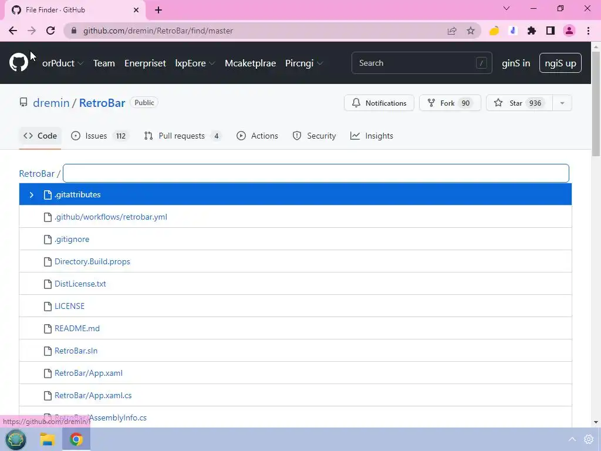Go back with browser back arrow

pos(13,31)
